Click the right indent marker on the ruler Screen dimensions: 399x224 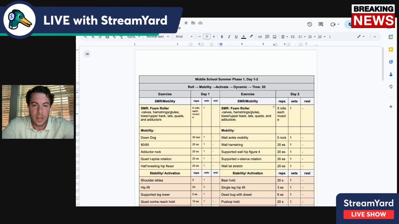pyautogui.click(x=274, y=45)
